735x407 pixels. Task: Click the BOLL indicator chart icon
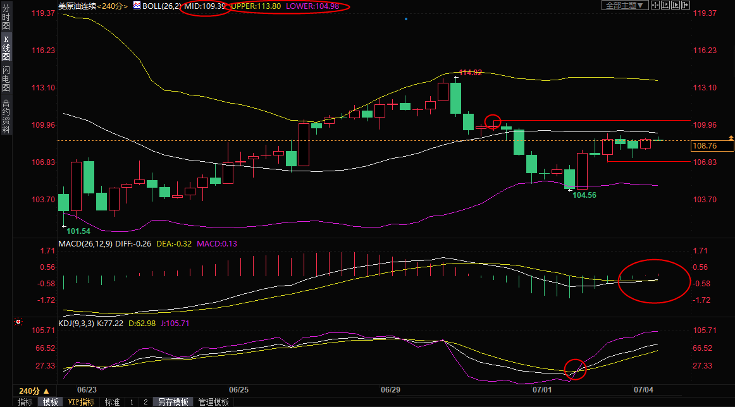point(136,6)
